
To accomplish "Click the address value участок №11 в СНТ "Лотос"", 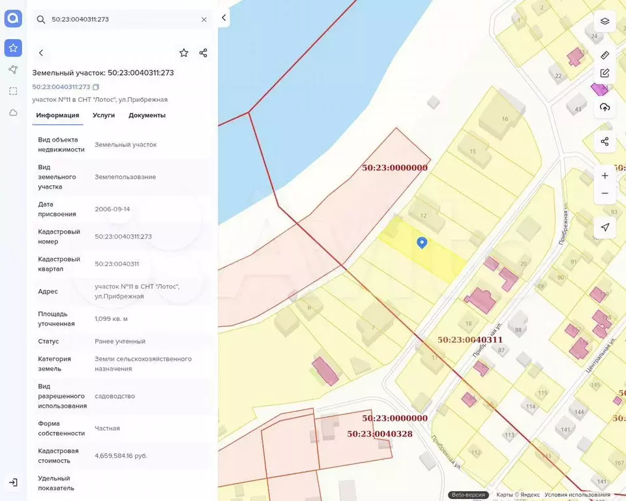I will click(x=137, y=291).
